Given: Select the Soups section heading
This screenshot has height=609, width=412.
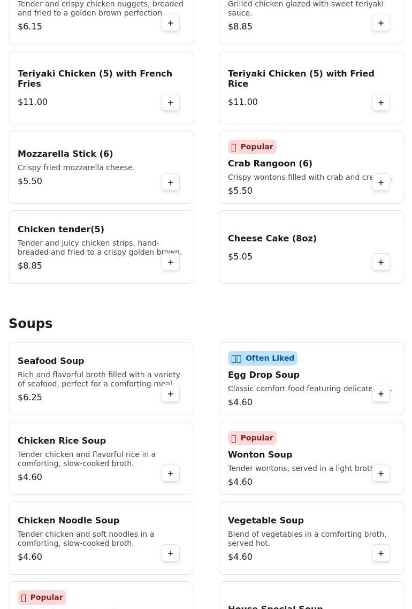Looking at the screenshot, I should click(30, 324).
